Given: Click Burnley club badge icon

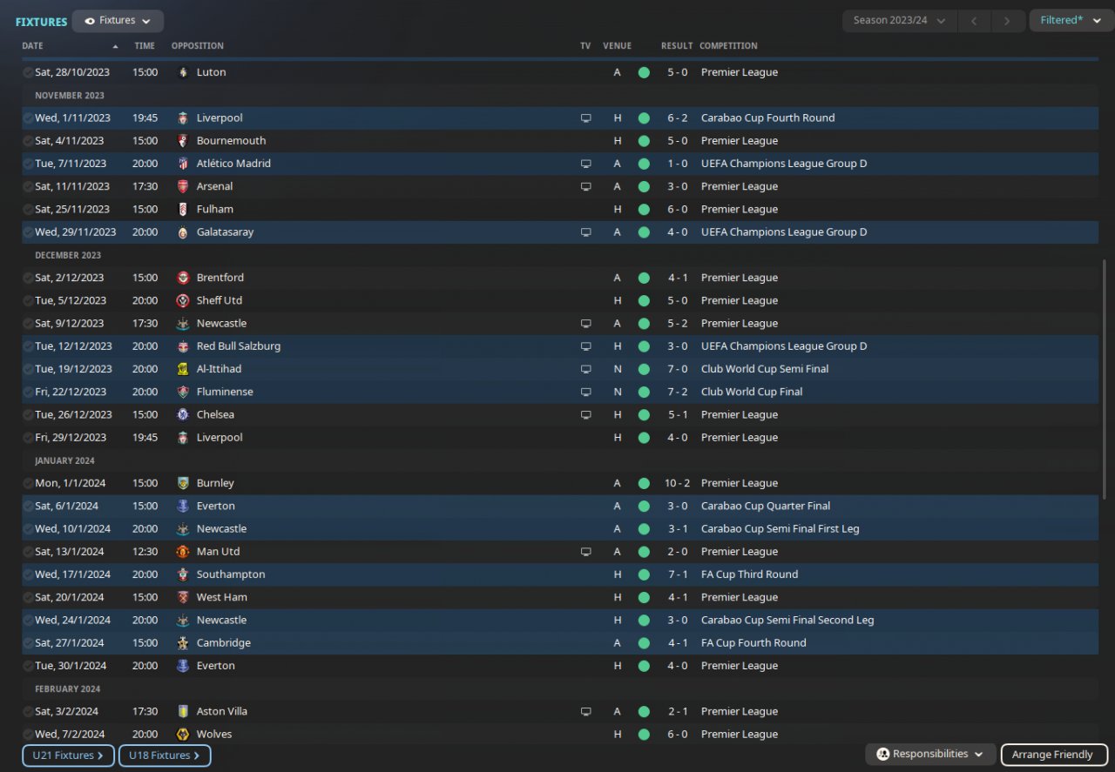Looking at the screenshot, I should click(x=182, y=483).
